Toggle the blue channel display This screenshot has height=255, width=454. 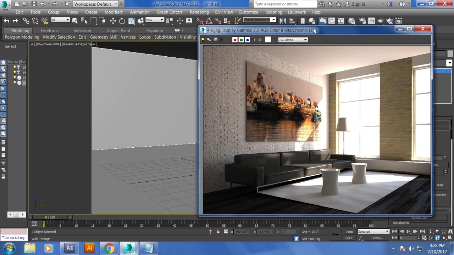tap(248, 40)
